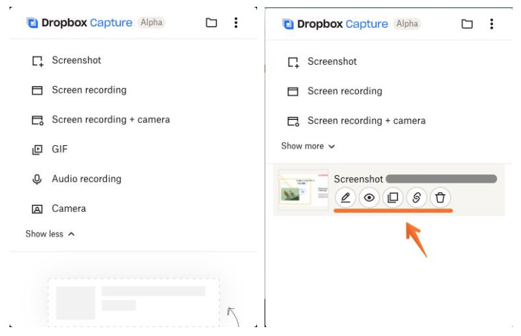
Task: Click the GIF play-stack icon
Action: coord(38,150)
